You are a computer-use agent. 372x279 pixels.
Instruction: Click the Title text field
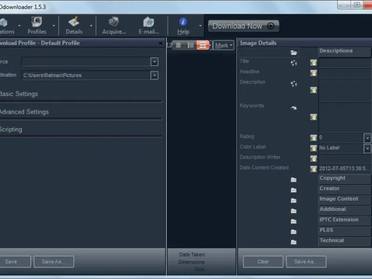coord(345,63)
